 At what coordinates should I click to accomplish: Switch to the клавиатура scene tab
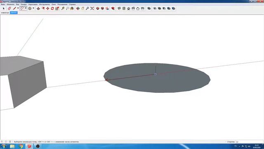[x=5, y=13]
